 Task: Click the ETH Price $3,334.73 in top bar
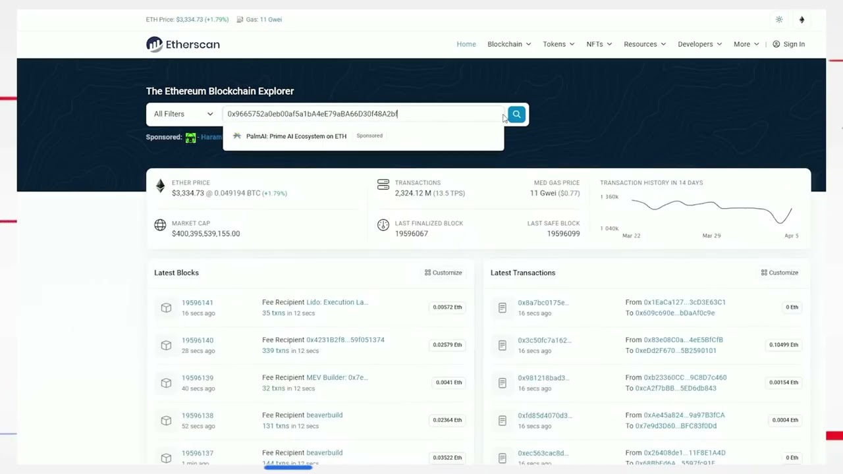pos(188,20)
